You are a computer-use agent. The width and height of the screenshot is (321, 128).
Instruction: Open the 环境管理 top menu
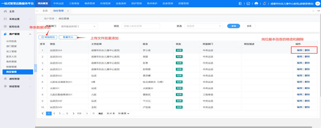coord(105,4)
